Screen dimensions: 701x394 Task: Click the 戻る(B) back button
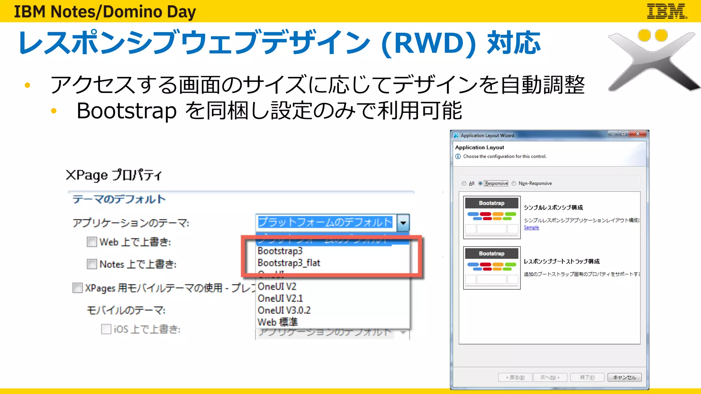(515, 377)
